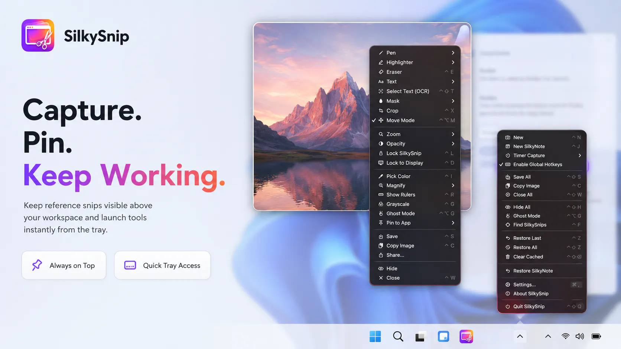The width and height of the screenshot is (621, 349).
Task: Click the Always on Top button
Action: pos(64,265)
